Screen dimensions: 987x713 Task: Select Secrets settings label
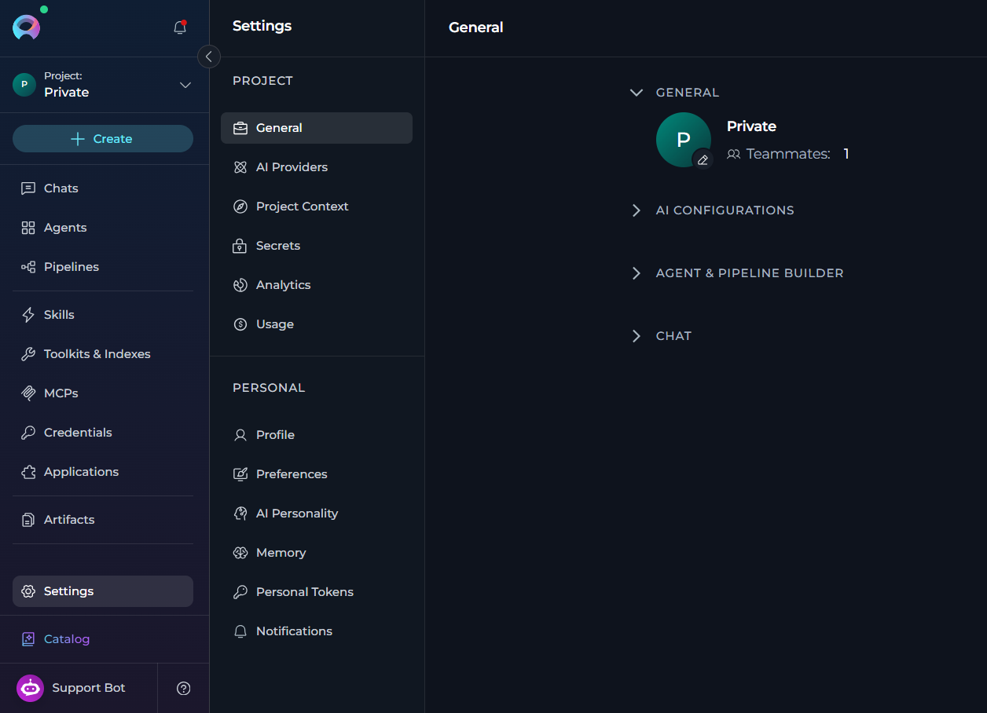[x=278, y=246]
